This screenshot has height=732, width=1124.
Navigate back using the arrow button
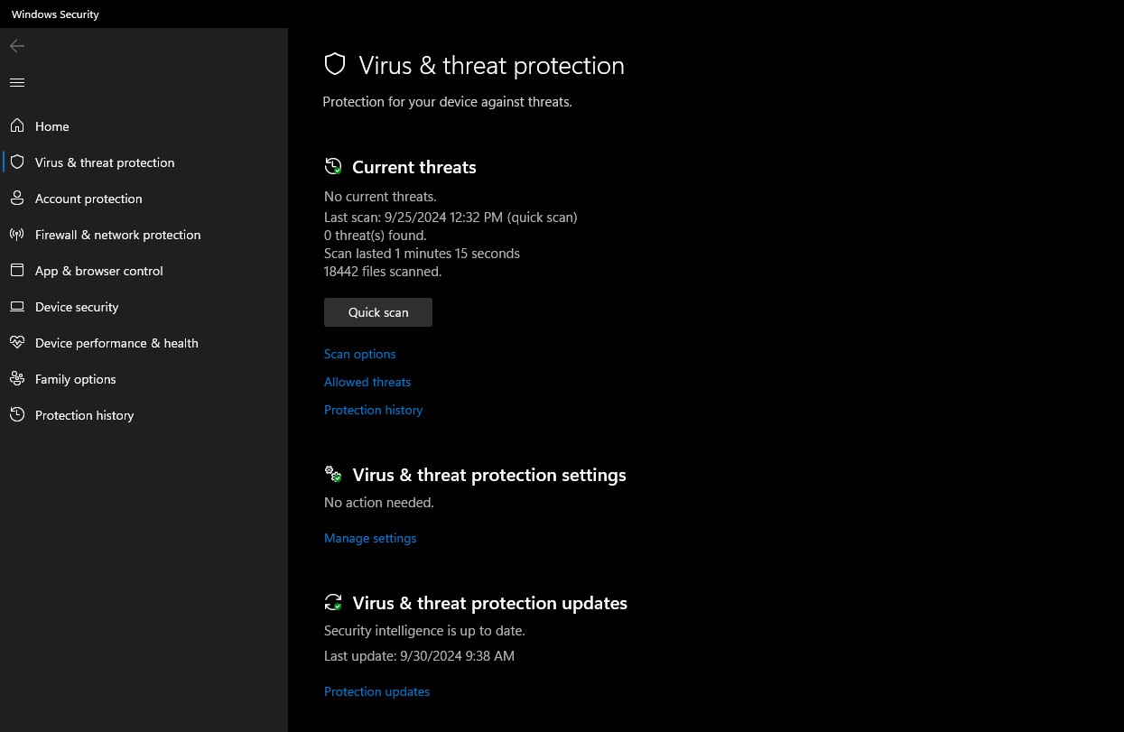pos(16,46)
